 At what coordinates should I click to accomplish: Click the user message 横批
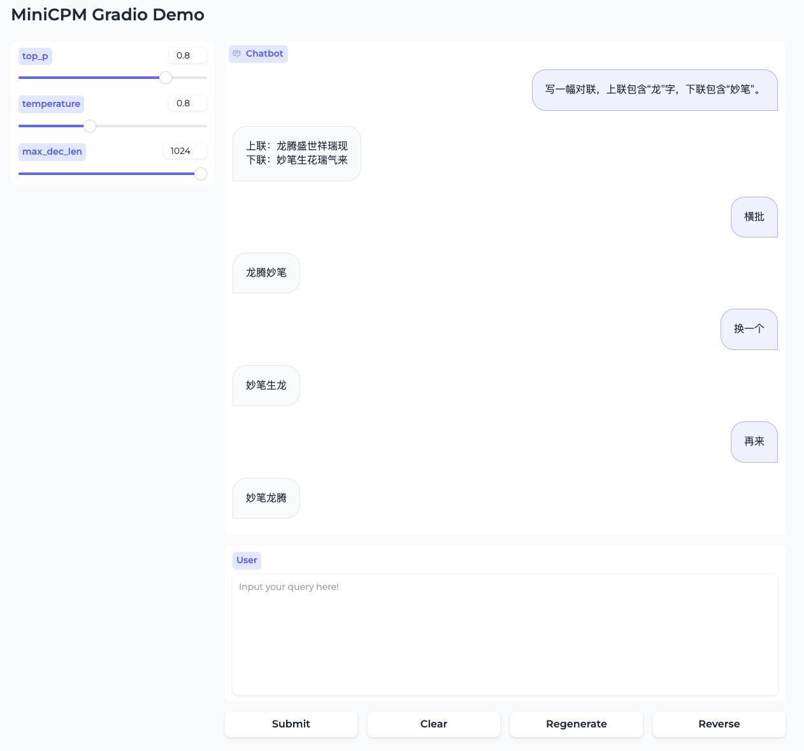coord(754,217)
